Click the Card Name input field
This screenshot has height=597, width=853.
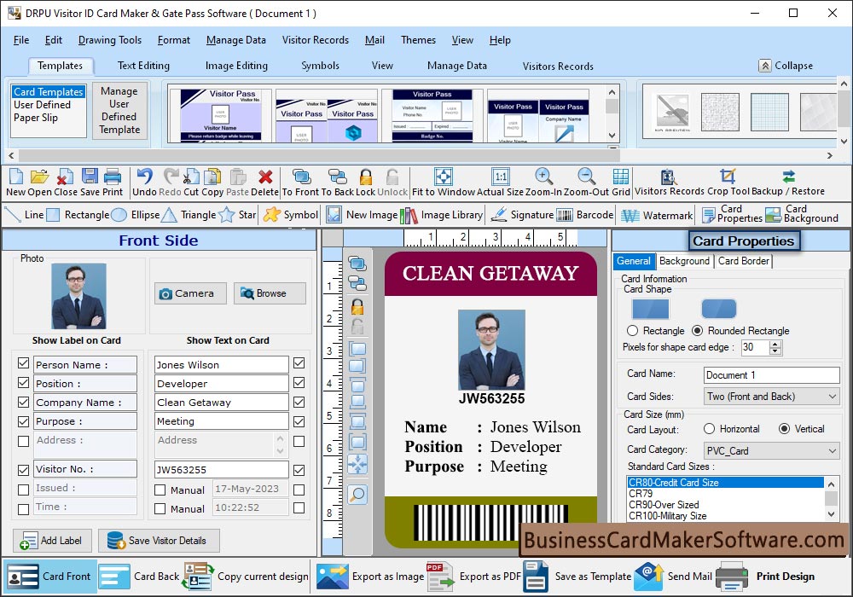tap(771, 375)
